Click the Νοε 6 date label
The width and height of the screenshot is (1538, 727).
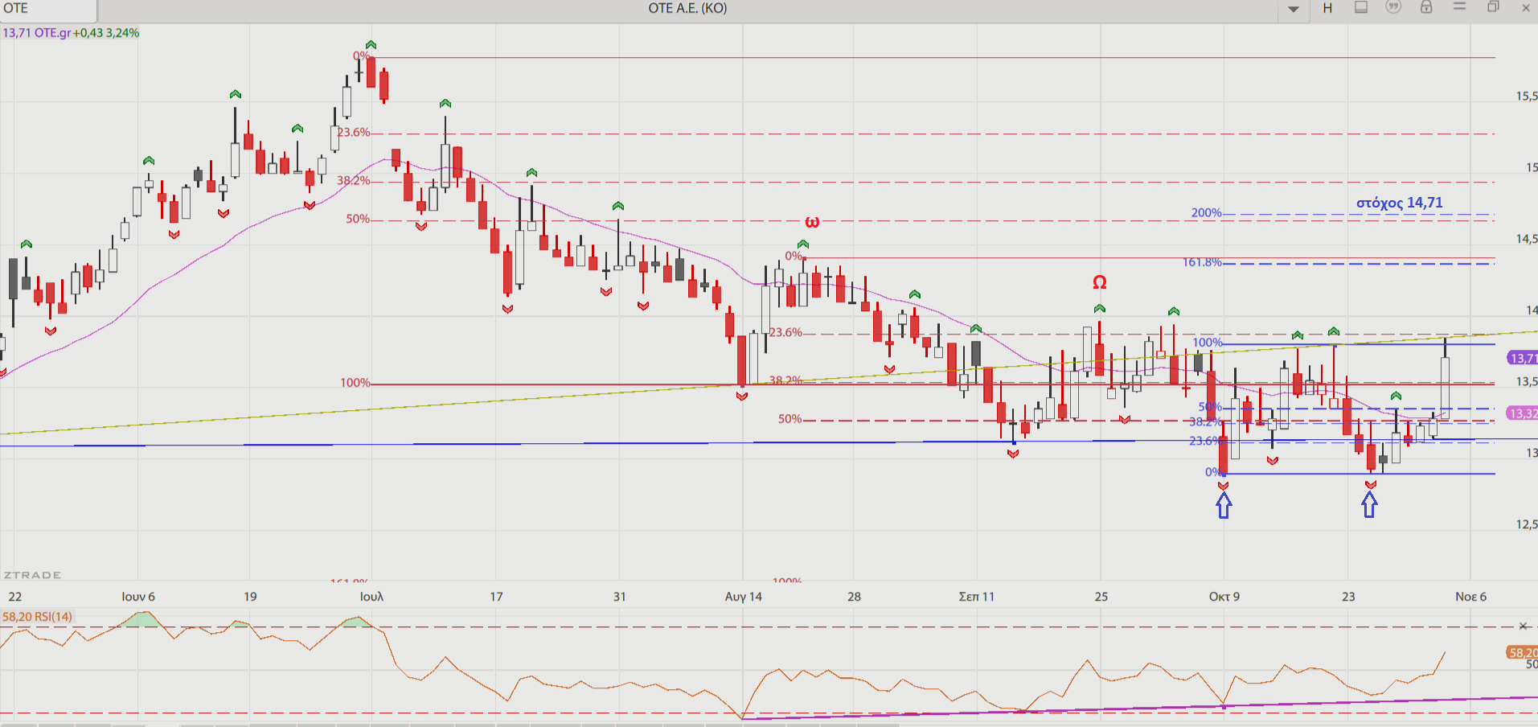[1471, 597]
